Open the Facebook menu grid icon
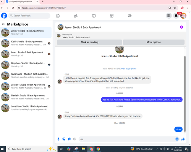Screen dimensions: 191x152 [169, 16]
